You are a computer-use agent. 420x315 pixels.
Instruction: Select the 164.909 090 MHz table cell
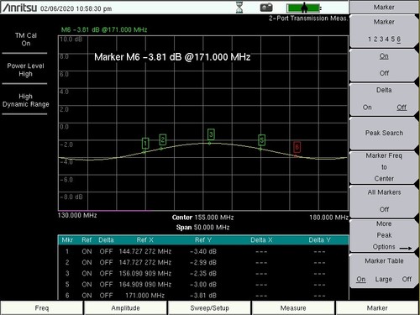145,285
